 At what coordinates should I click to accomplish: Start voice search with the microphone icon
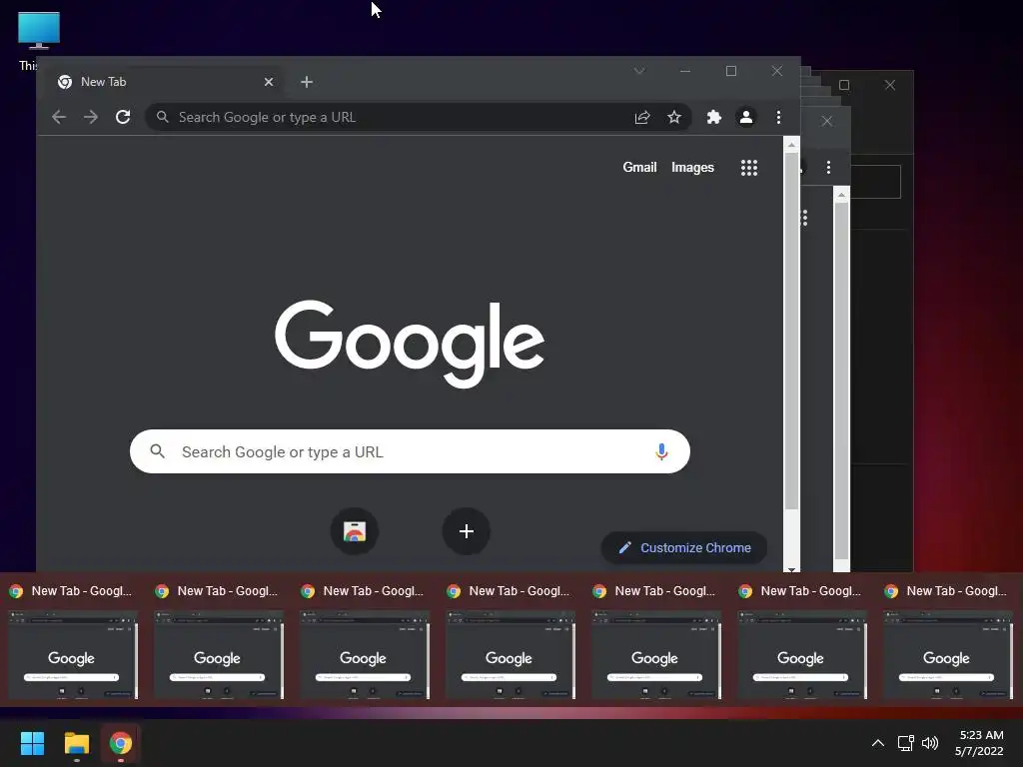tap(661, 451)
